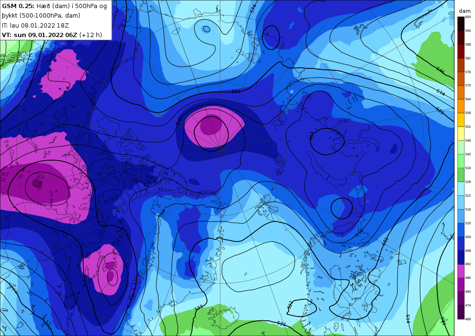Click the 492 legend scale label

click(x=468, y=264)
